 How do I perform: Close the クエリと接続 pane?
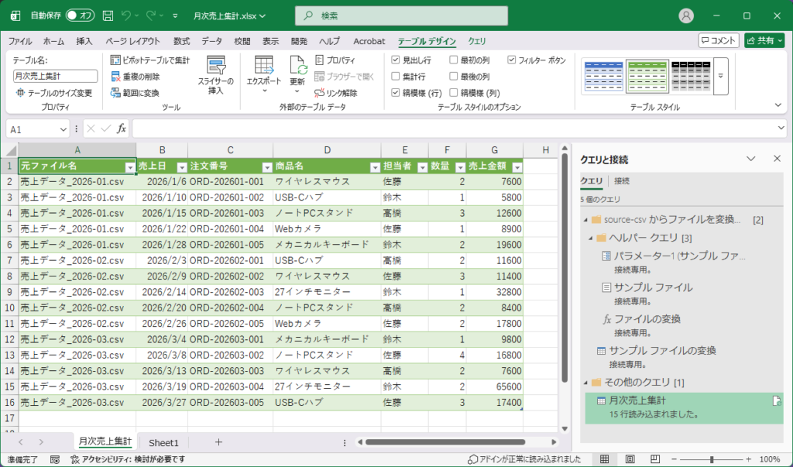coord(778,159)
